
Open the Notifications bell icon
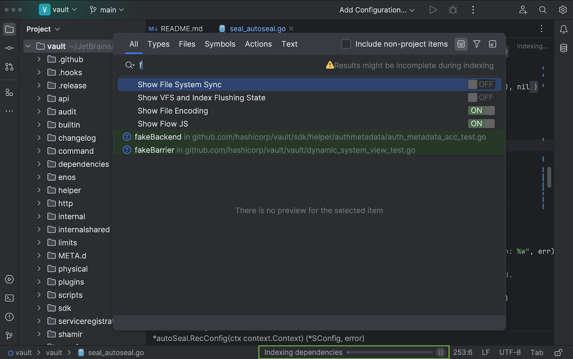564,29
